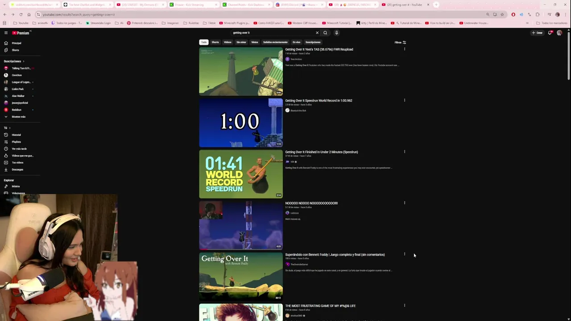Screen dimensions: 571x321
Task: Open a new browser tab
Action: tap(437, 4)
